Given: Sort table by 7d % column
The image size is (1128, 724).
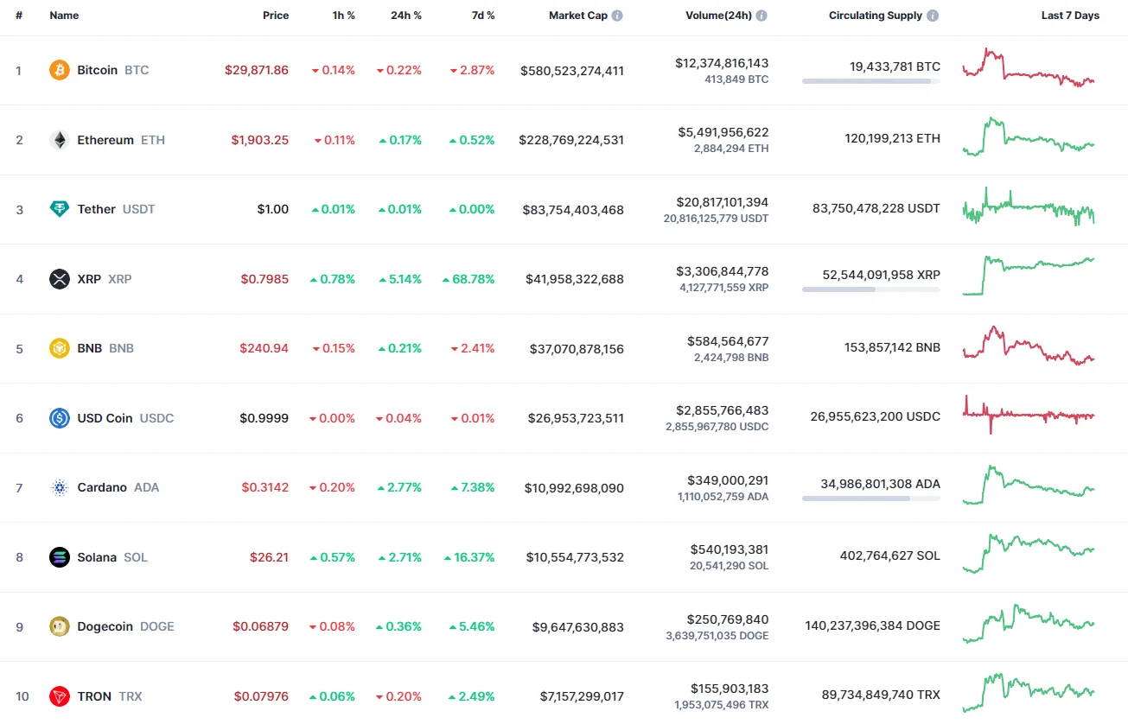Looking at the screenshot, I should (483, 15).
